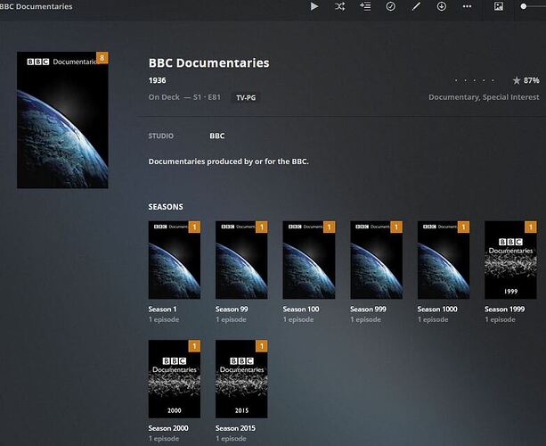Click the 'Season 999' title link

(368, 310)
